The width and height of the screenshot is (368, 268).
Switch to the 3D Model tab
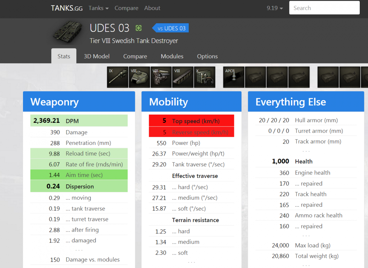pyautogui.click(x=97, y=56)
